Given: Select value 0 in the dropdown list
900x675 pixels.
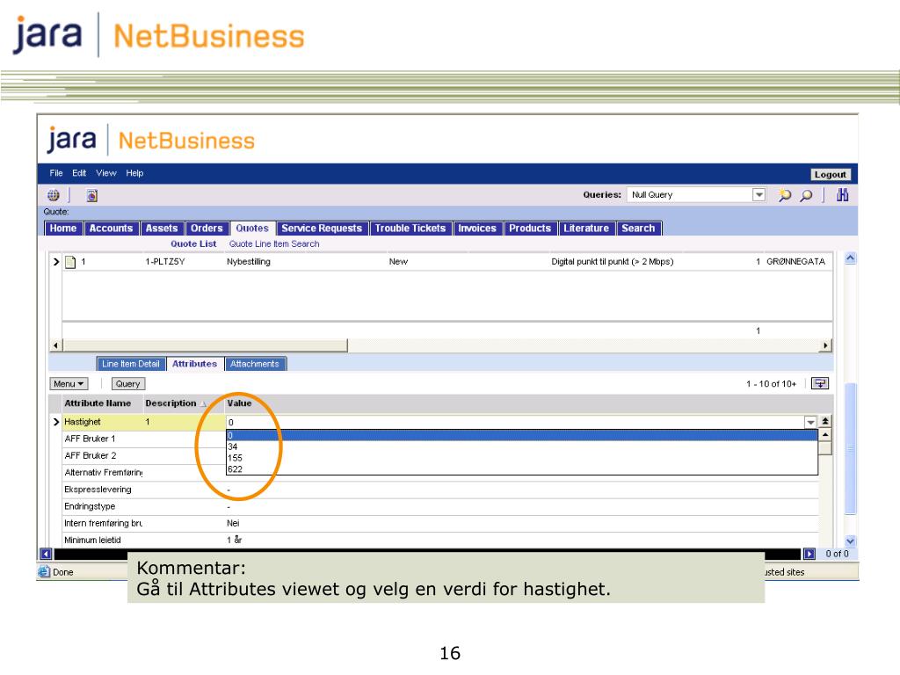Looking at the screenshot, I should point(522,436).
